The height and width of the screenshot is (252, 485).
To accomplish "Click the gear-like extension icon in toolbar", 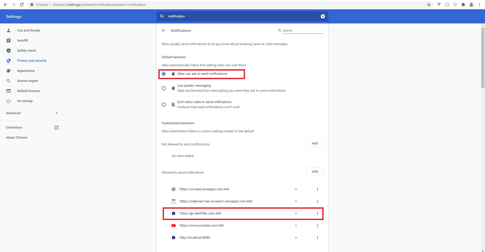I will tap(455, 5).
